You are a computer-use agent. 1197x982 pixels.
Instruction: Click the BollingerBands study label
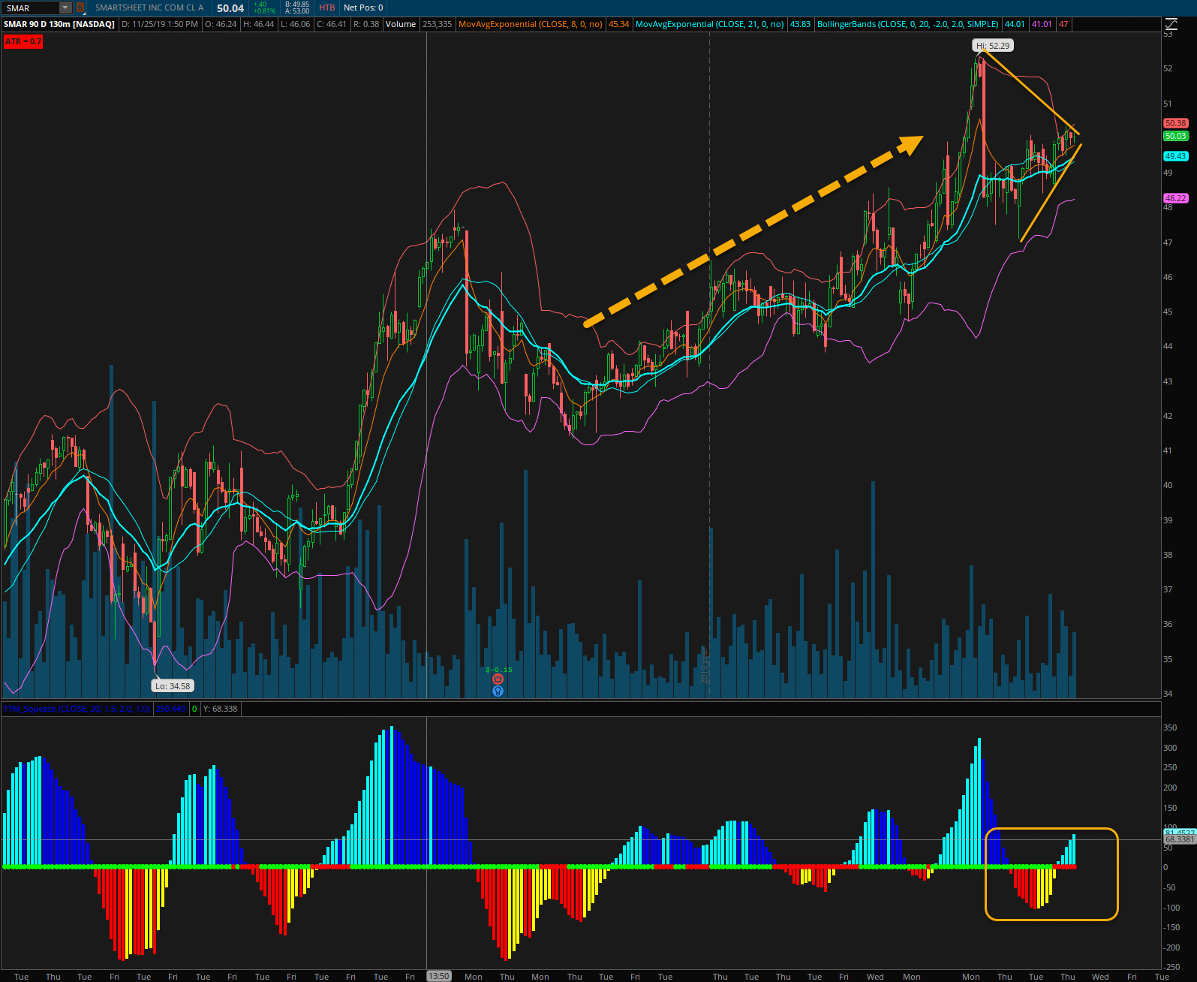click(x=908, y=24)
